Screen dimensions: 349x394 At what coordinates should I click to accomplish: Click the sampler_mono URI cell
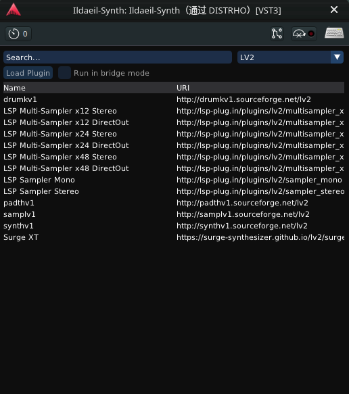[259, 180]
